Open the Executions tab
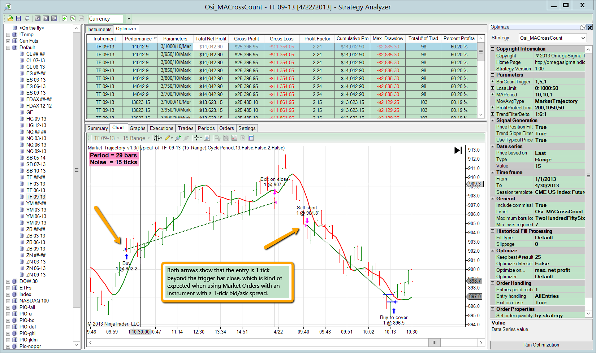 pos(161,128)
